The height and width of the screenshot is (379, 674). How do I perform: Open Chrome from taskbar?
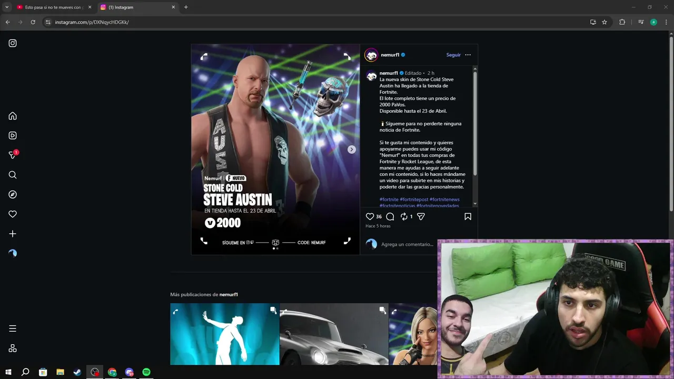click(x=112, y=372)
